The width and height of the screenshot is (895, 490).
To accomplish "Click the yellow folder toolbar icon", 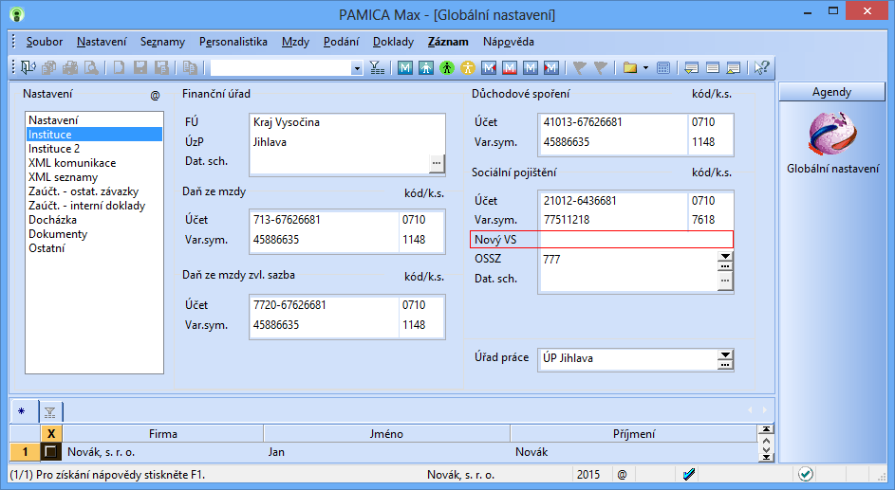I will [x=629, y=68].
